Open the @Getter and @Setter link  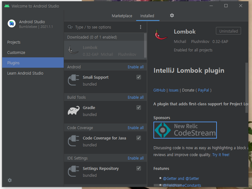181,178
